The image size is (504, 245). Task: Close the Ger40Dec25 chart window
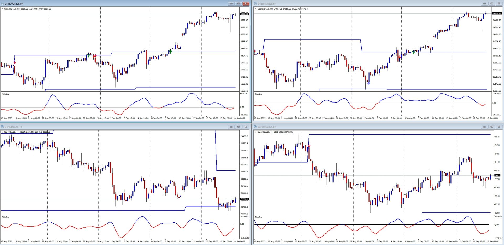(x=246, y=127)
